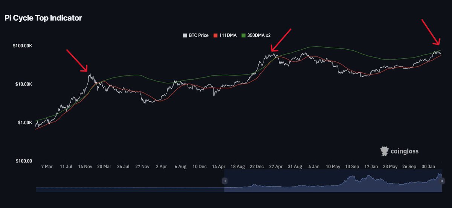The width and height of the screenshot is (452, 208).
Task: Click the 30 Jan x-axis date
Action: [x=429, y=166]
